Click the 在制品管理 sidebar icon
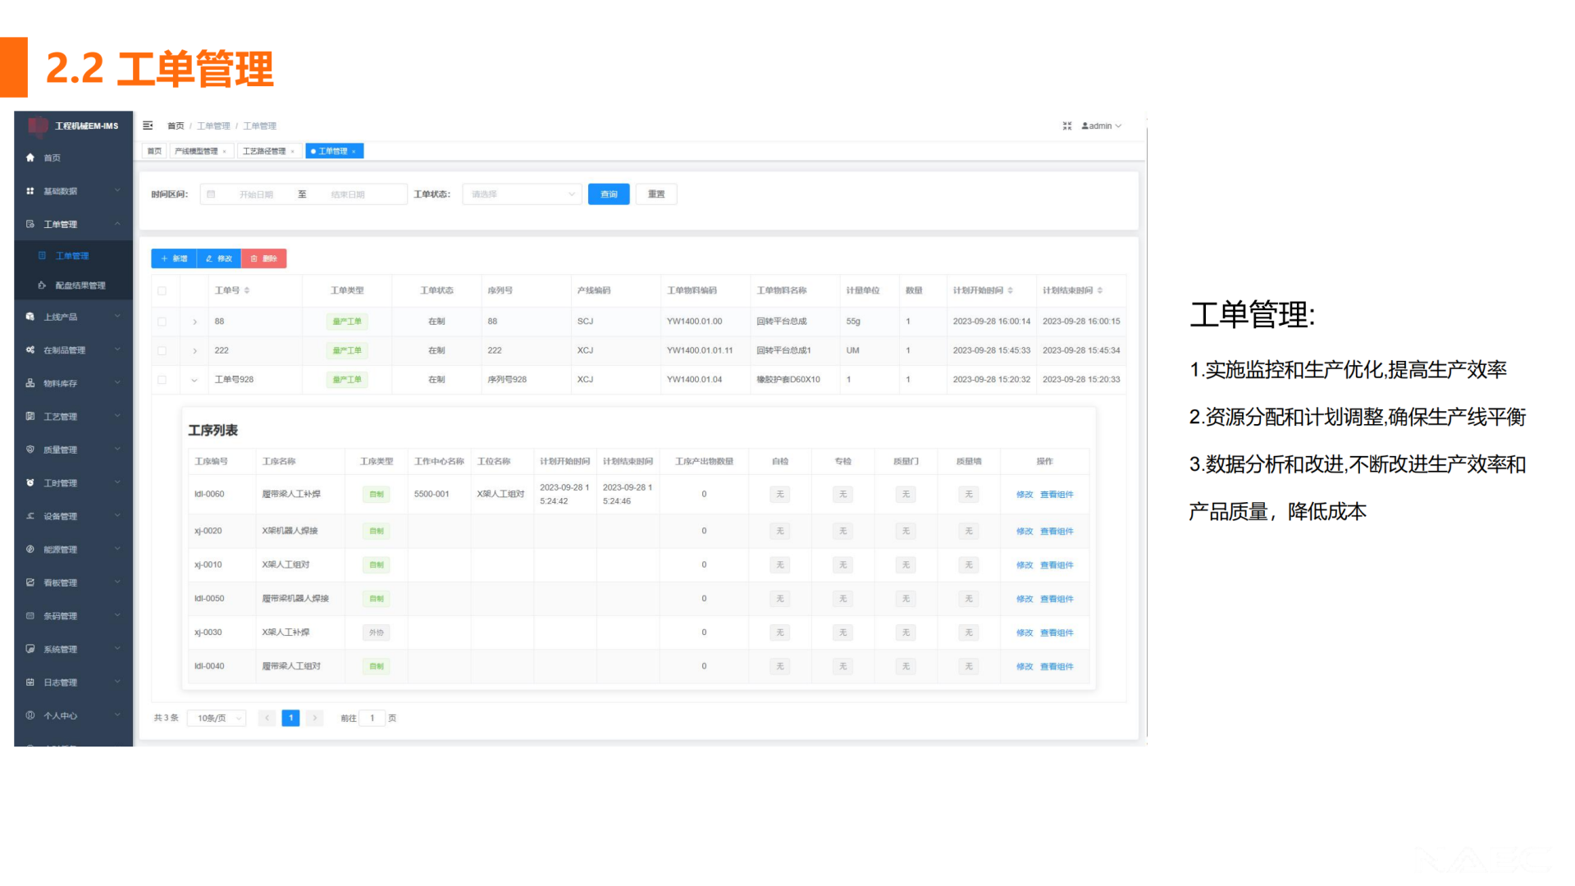 tap(30, 350)
